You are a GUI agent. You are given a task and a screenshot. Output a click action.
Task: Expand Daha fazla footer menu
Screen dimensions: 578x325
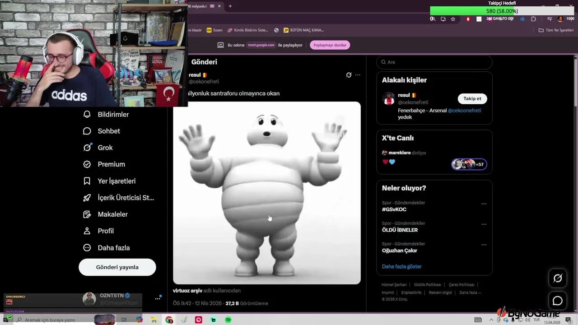471,292
